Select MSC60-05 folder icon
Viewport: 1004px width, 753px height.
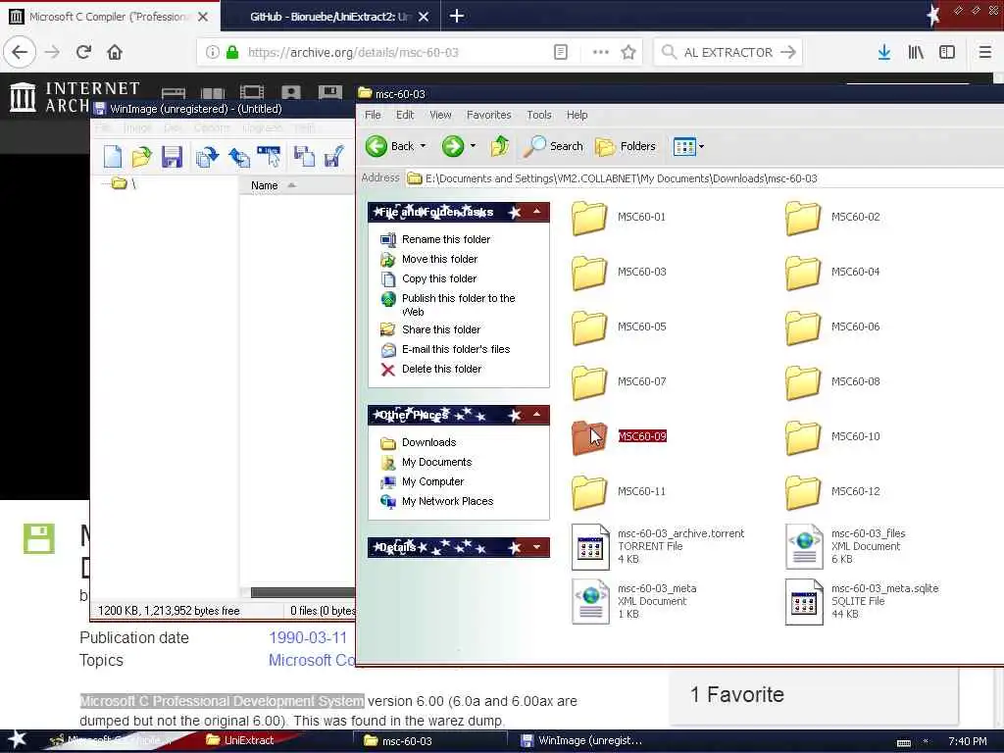pyautogui.click(x=589, y=327)
